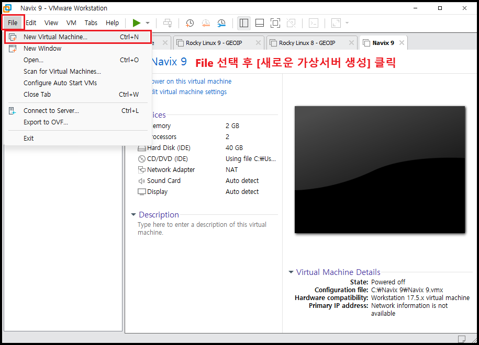Screen dimensions: 479x345
Task: Collapse the Virtual Machine Details section
Action: coord(291,272)
